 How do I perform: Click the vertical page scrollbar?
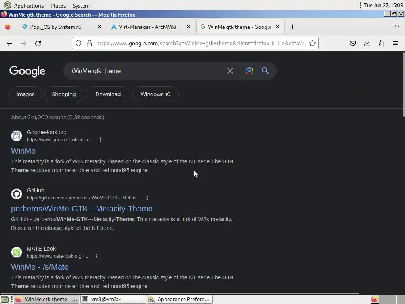click(403, 85)
